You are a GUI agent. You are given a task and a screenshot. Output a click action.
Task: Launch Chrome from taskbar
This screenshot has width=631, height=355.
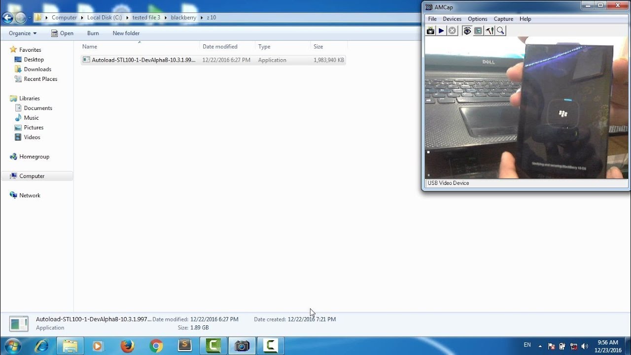pyautogui.click(x=156, y=346)
